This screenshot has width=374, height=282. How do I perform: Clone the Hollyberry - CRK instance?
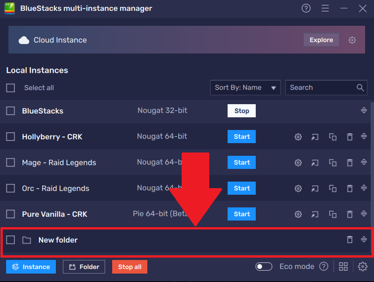333,137
